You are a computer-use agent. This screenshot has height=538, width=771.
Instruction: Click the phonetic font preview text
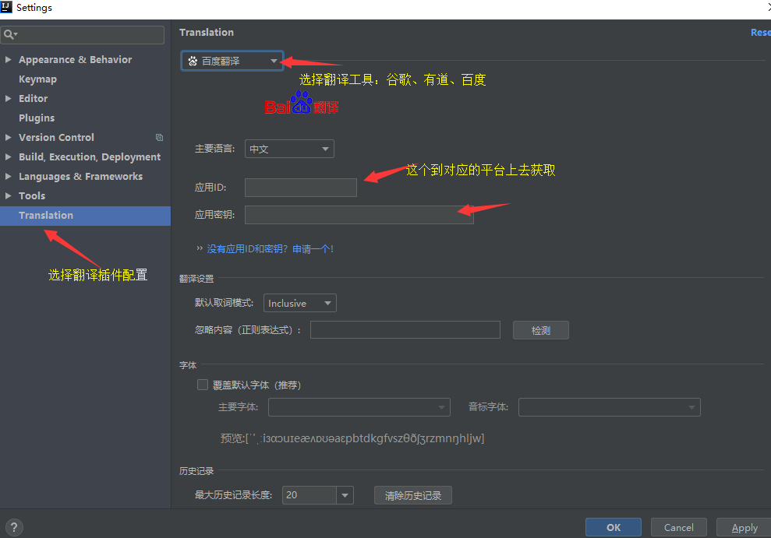[352, 438]
